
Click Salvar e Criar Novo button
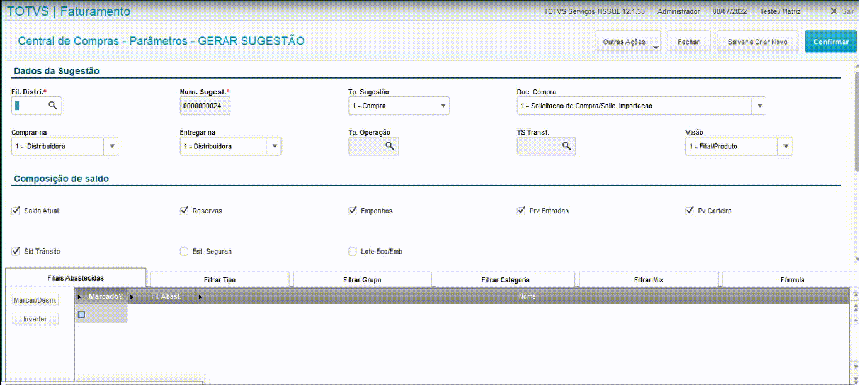tap(758, 42)
